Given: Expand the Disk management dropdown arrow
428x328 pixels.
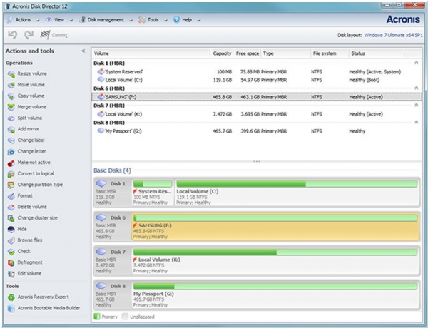Looking at the screenshot, I should (131, 20).
